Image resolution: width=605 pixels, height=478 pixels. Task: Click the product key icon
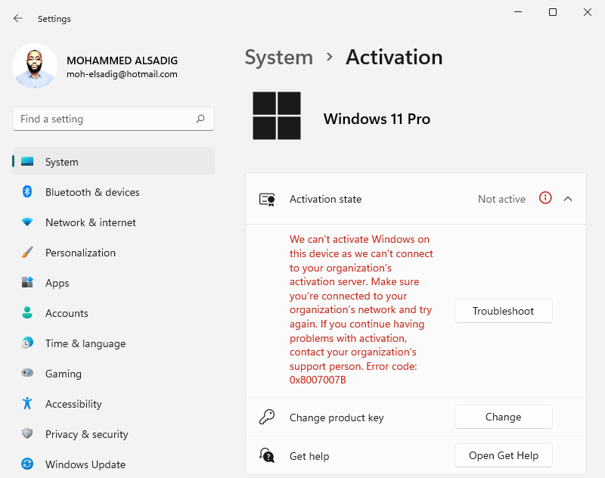267,417
